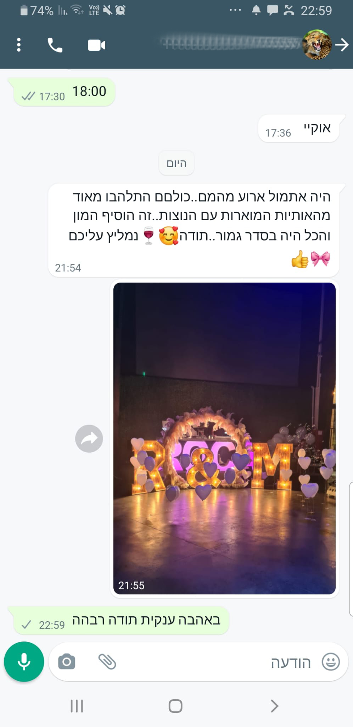353x727 pixels.
Task: Select the באהבה ענקית sent message
Action: point(121,620)
